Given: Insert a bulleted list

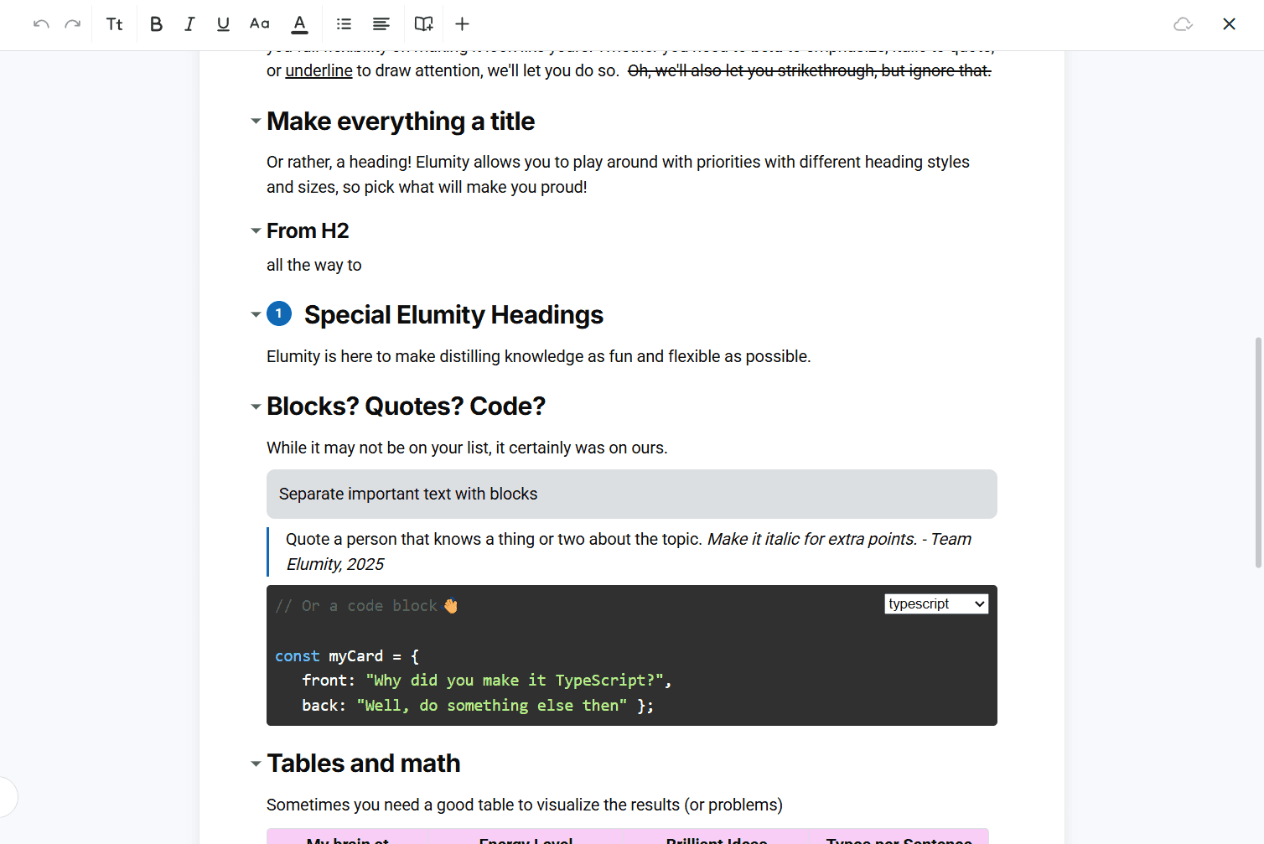Looking at the screenshot, I should coord(344,24).
